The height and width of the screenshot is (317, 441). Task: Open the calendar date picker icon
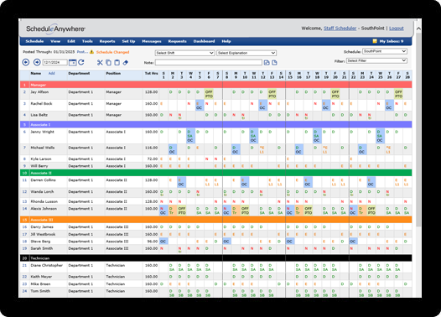coord(73,62)
